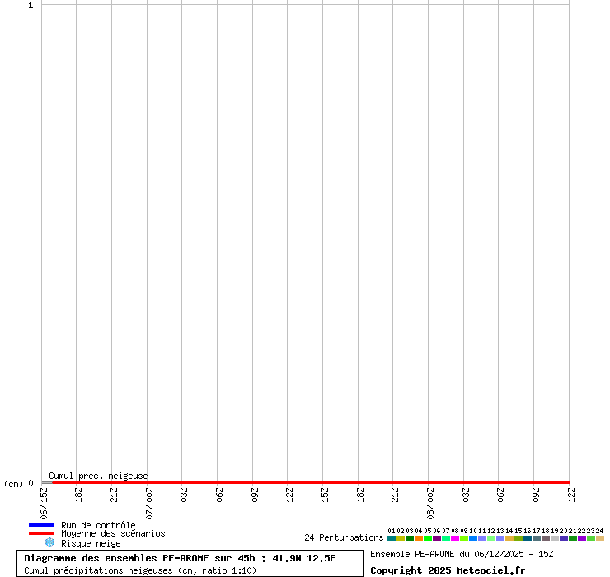
Task: Click the 24 Perturbations legend label
Action: [344, 538]
